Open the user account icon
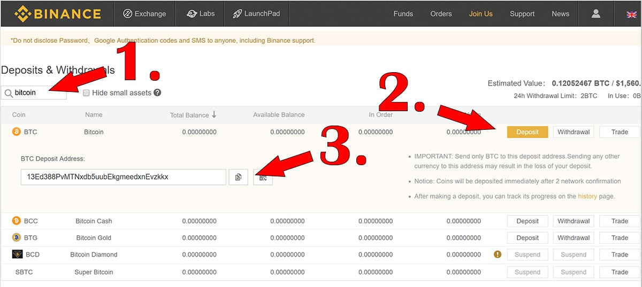642x287 pixels. click(x=596, y=13)
